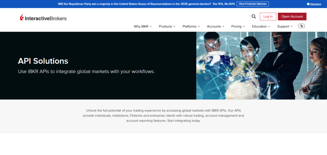Expand the Pricing menu
The height and width of the screenshot is (155, 327).
coord(238,27)
